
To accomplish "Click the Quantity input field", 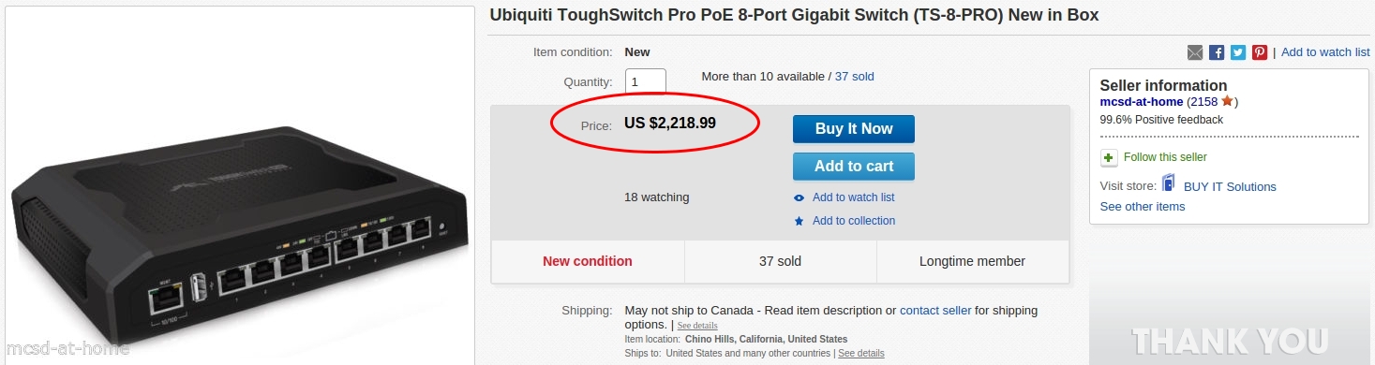I will click(646, 81).
